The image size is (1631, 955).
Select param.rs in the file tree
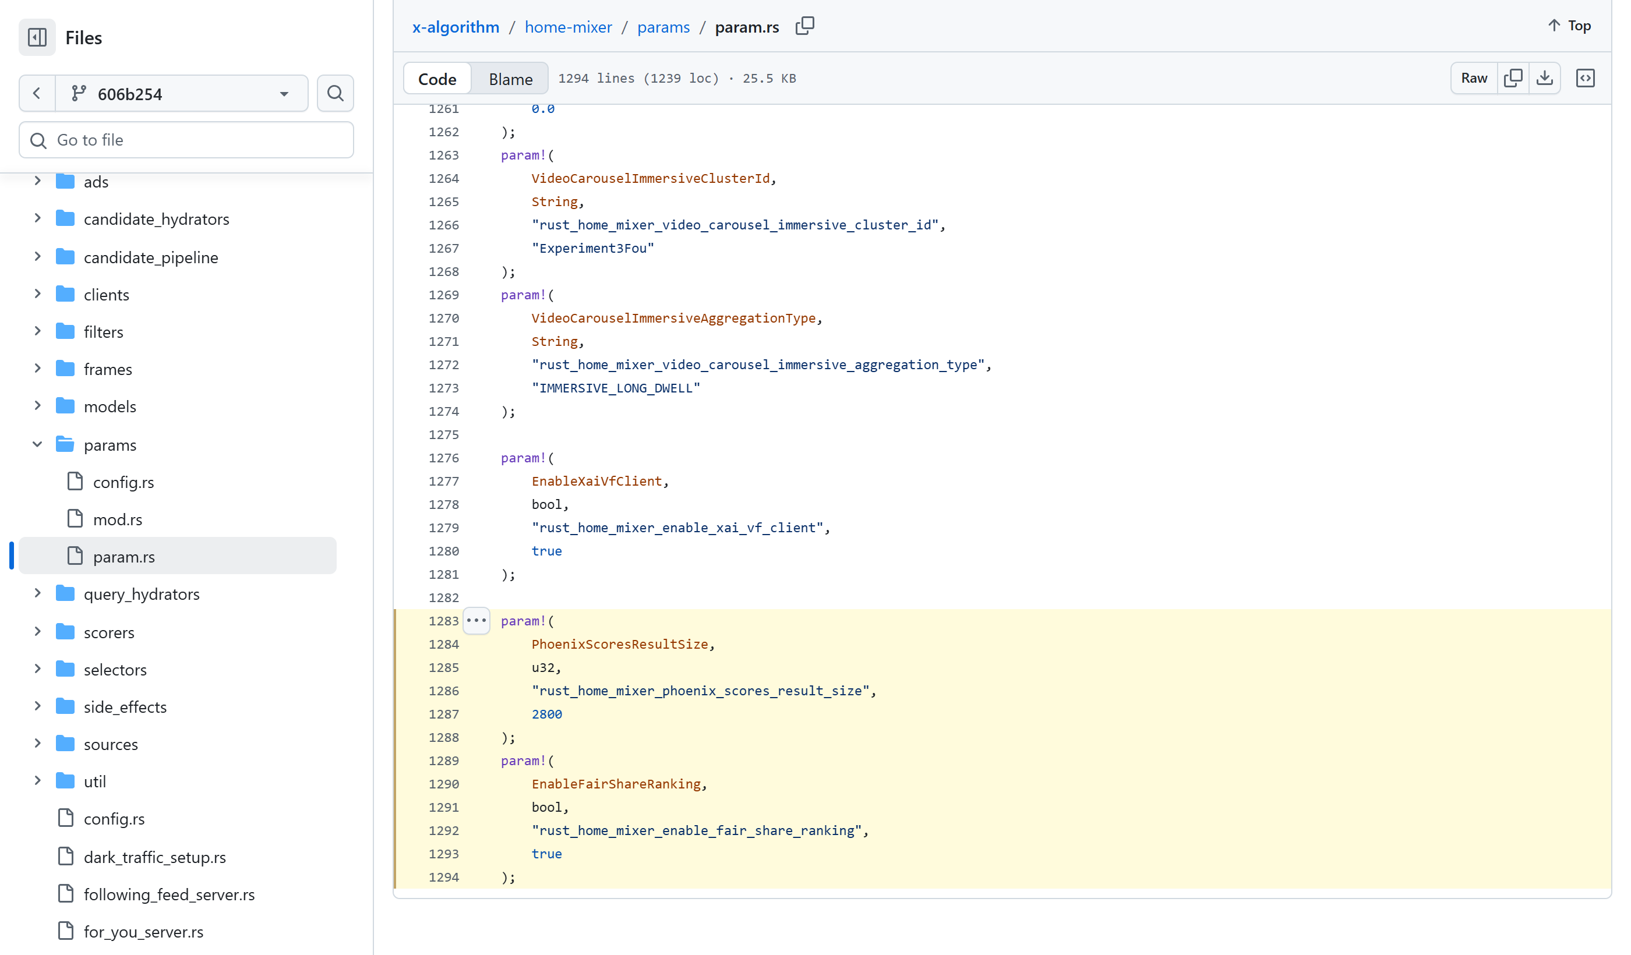point(177,557)
